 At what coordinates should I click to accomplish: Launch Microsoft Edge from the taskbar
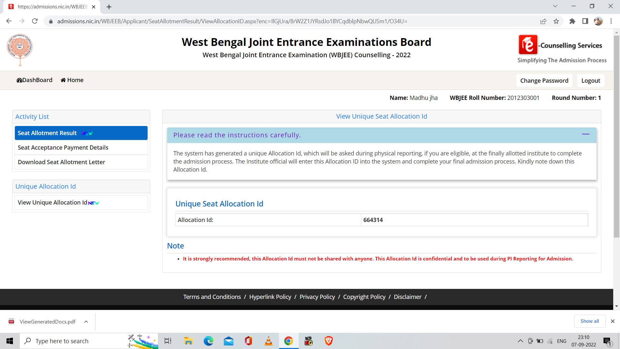point(208,341)
